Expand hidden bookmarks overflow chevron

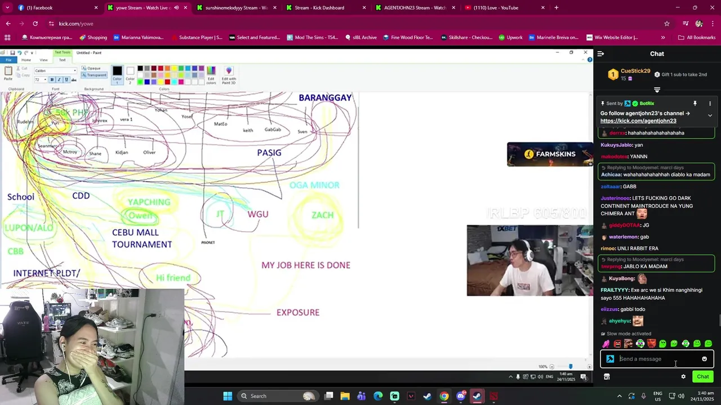663,38
